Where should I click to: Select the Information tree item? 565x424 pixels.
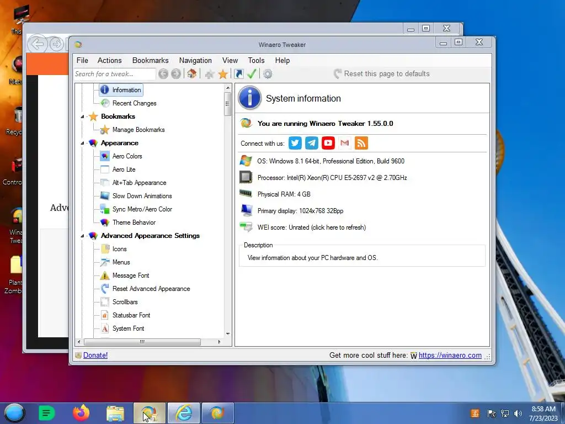121,90
